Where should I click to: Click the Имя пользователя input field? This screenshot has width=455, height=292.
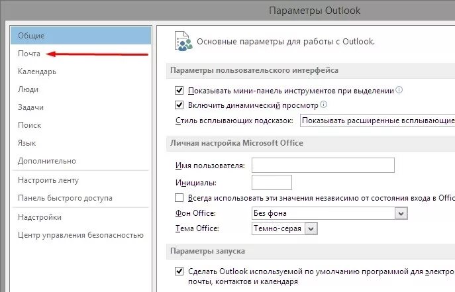[x=323, y=166]
